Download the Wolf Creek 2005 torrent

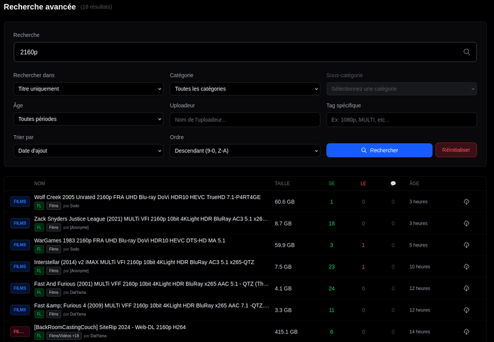pyautogui.click(x=466, y=202)
